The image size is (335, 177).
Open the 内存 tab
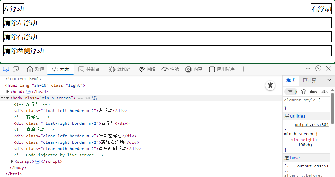pos(194,69)
